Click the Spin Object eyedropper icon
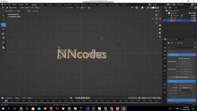The width and height of the screenshot is (197, 111). coord(191,90)
